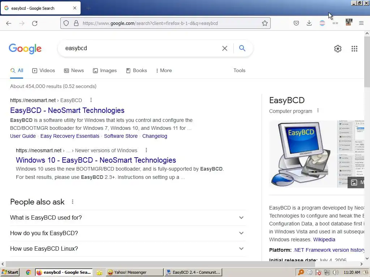
Task: Expand 'What is EasyBCD used for?' question
Action: click(x=128, y=217)
